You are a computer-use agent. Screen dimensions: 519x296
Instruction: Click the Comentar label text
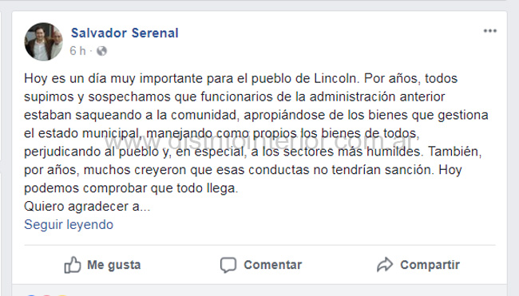[273, 265]
